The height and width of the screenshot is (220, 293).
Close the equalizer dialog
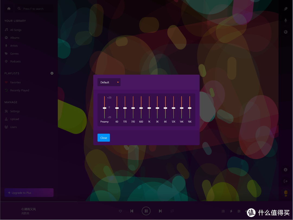pyautogui.click(x=104, y=138)
